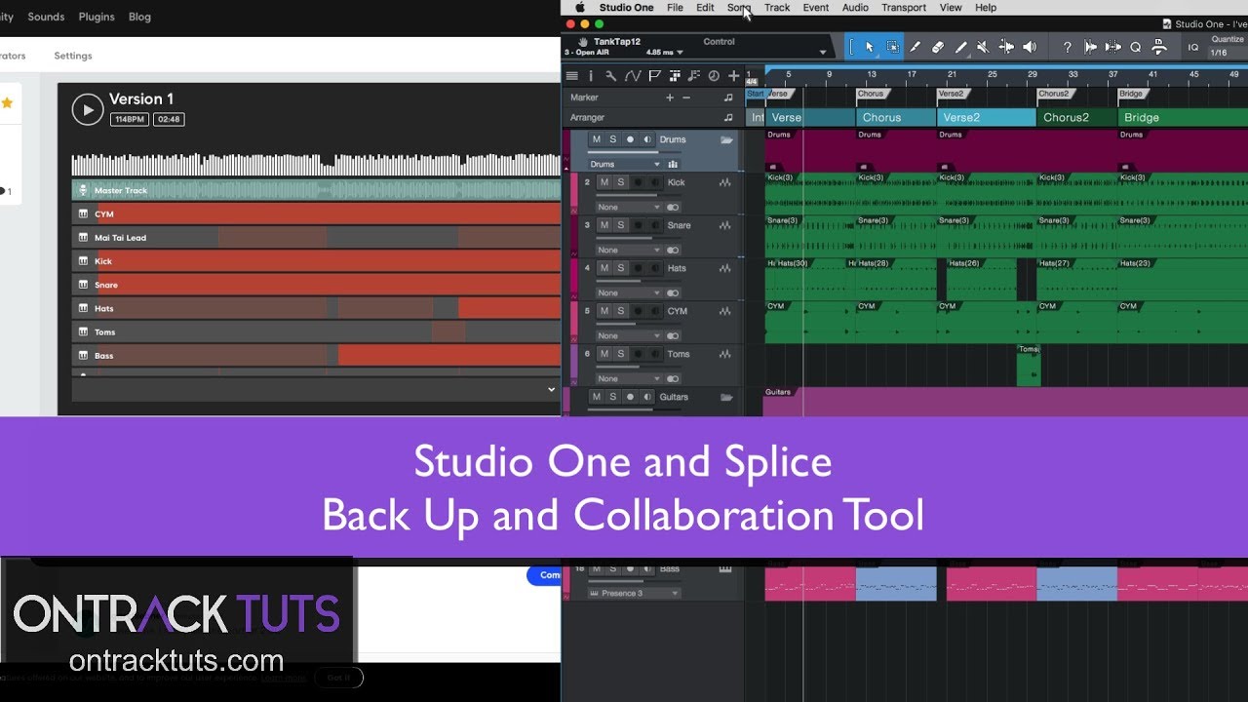Open the inspector "i" icon
The width and height of the screenshot is (1248, 702).
591,76
